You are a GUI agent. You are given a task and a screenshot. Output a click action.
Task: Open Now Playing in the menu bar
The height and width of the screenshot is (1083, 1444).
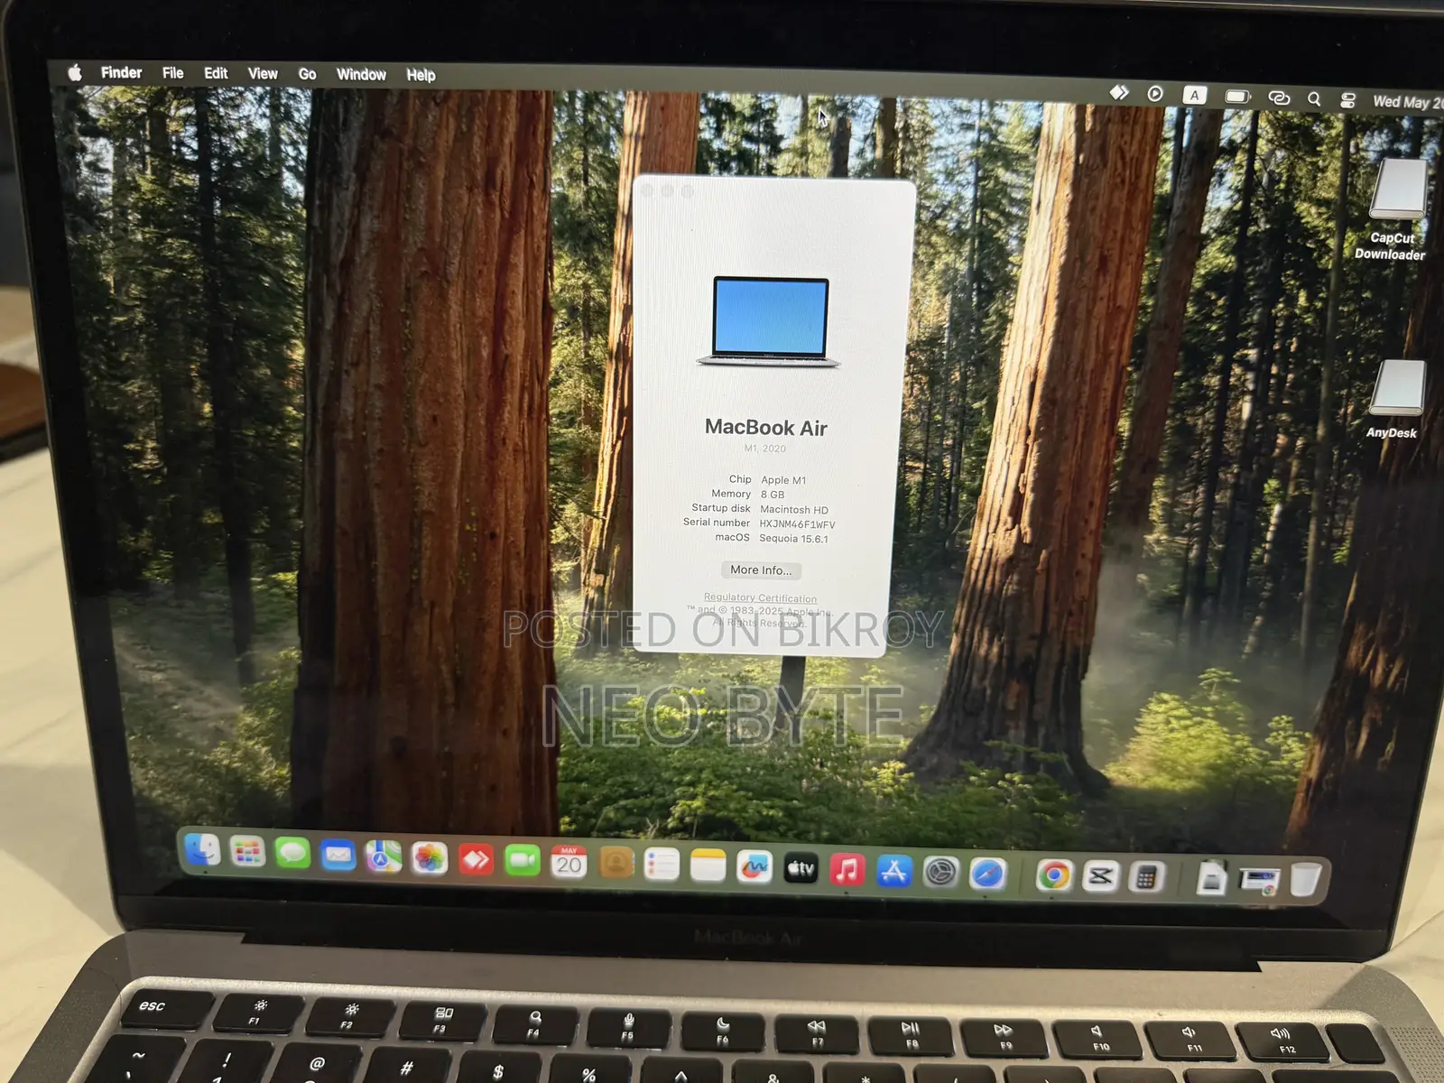coord(1155,94)
